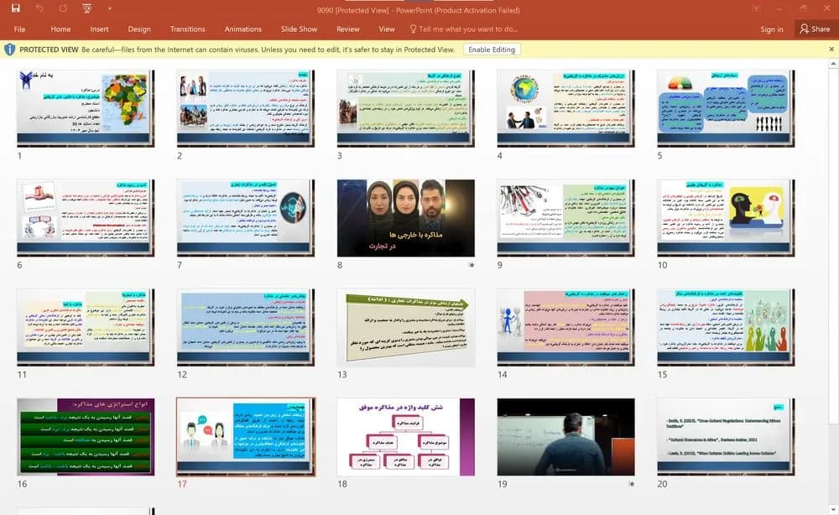Select slide 13 with the olive arrow banner
Image resolution: width=839 pixels, height=515 pixels.
[x=405, y=327]
